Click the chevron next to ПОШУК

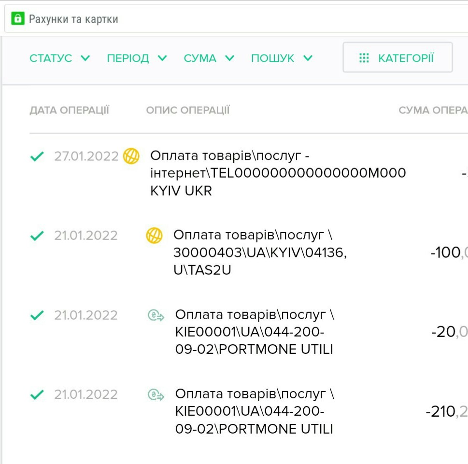pyautogui.click(x=308, y=58)
